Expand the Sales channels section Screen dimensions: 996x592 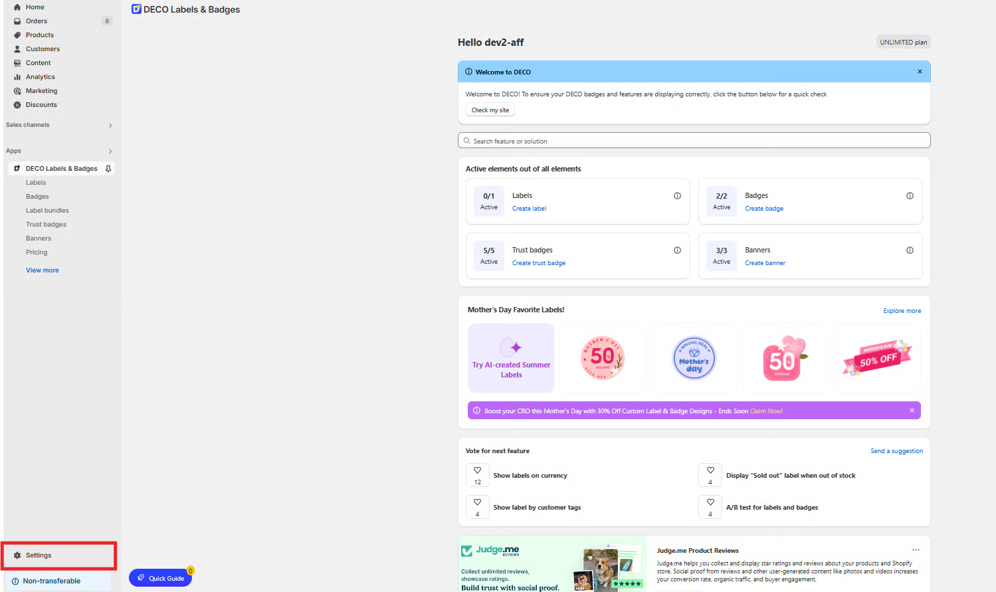click(110, 126)
